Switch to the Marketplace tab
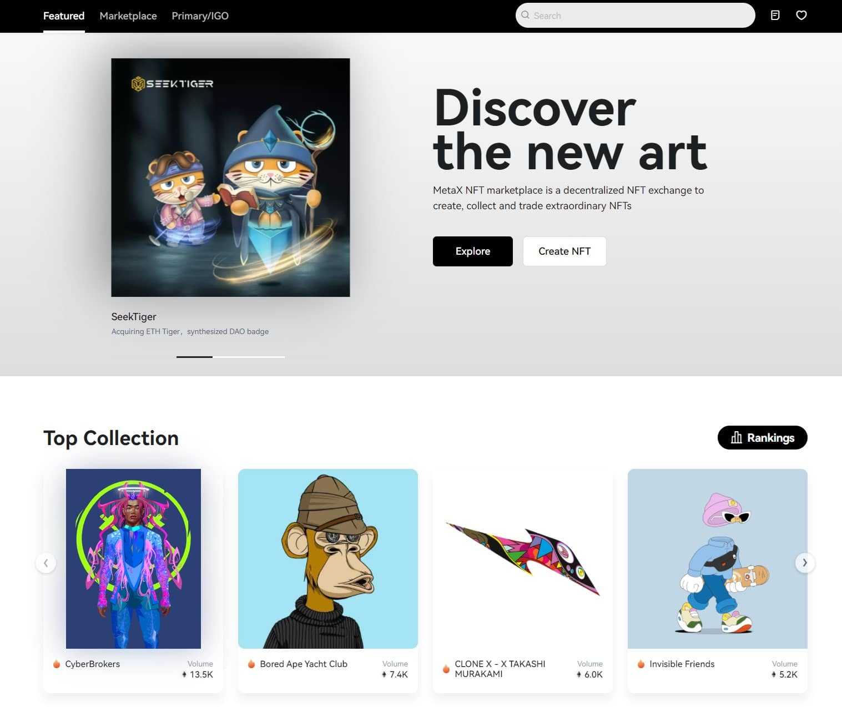842x707 pixels. [128, 16]
